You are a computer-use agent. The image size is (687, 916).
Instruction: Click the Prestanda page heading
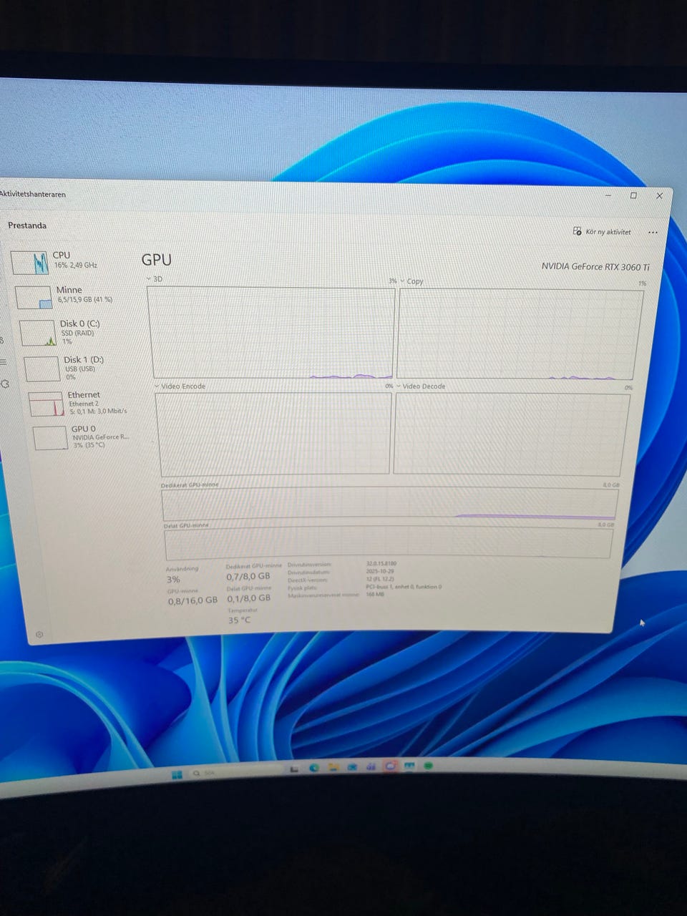[x=27, y=225]
